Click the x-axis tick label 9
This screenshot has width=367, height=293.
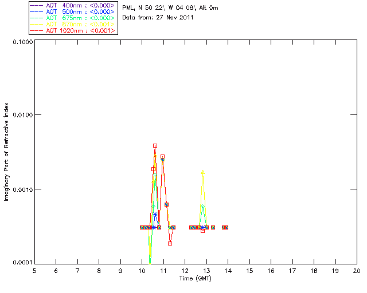click(x=120, y=271)
